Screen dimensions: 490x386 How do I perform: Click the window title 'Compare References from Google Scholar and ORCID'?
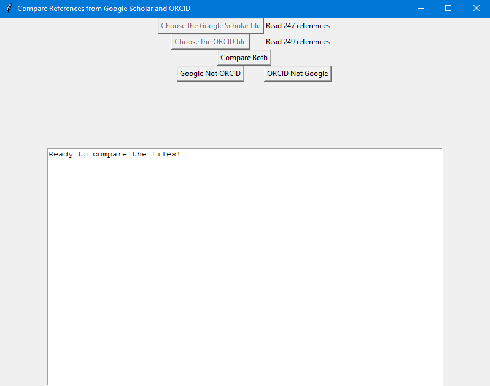click(x=104, y=9)
